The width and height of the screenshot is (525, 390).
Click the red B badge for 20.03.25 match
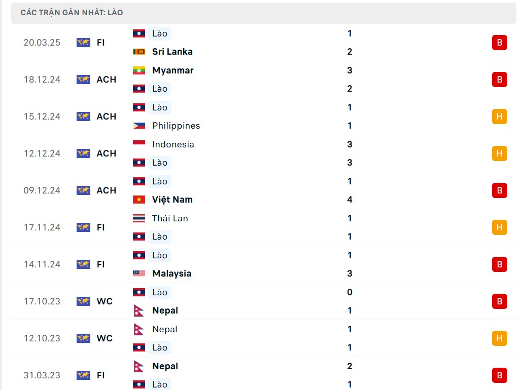click(x=499, y=43)
